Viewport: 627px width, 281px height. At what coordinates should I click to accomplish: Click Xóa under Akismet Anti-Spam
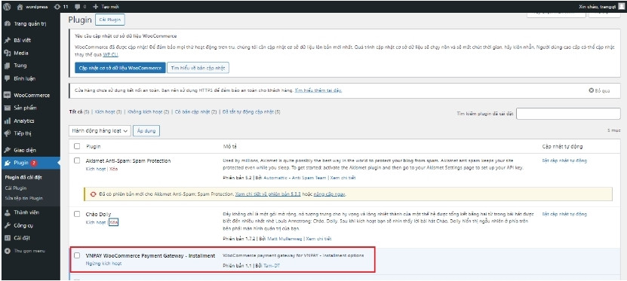click(x=114, y=169)
